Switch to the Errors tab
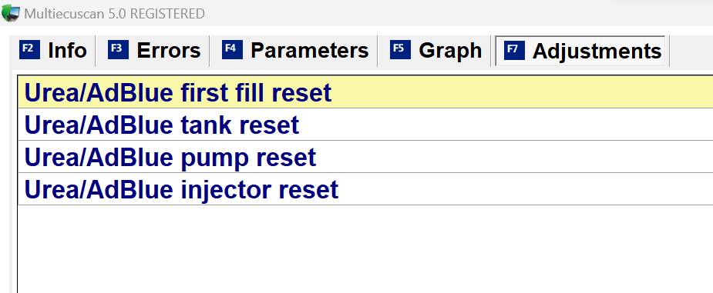 click(x=153, y=50)
